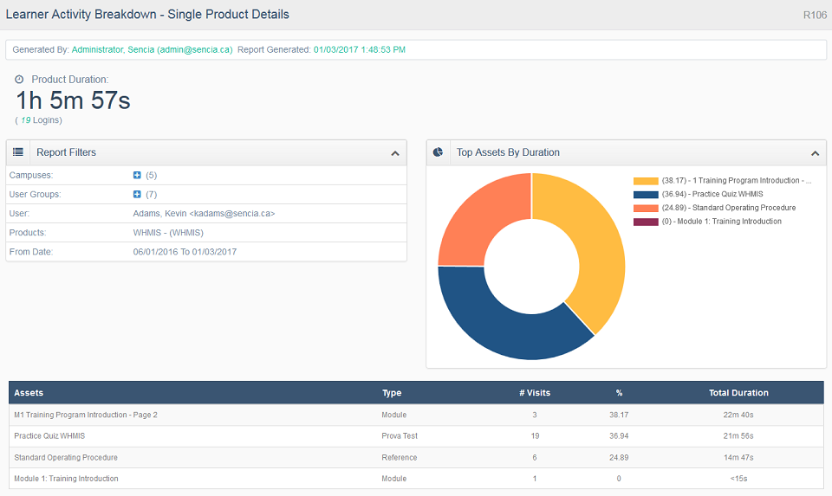Click the maroon Module 1 legend swatch
Viewport: 832px width, 496px height.
tap(646, 222)
